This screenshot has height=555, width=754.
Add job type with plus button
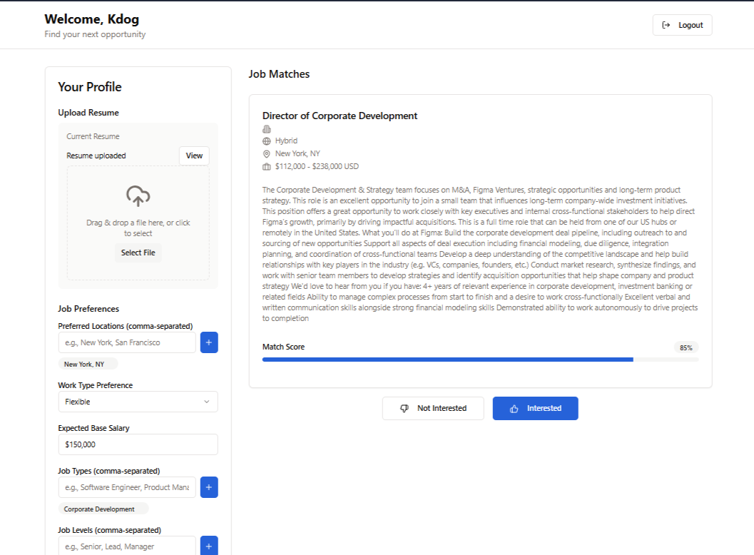coord(209,487)
